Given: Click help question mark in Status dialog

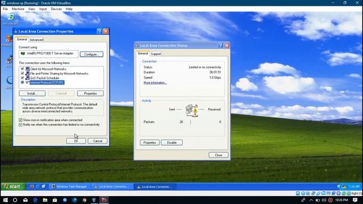Looking at the screenshot, I should [x=221, y=45].
